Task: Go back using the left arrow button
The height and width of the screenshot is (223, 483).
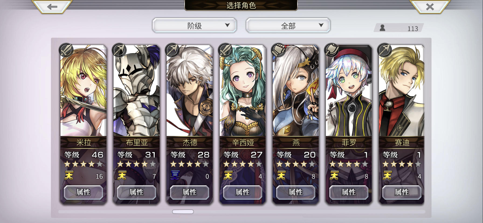Action: (x=52, y=7)
